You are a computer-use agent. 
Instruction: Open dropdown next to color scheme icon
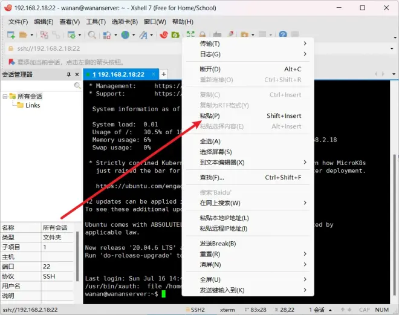coord(115,35)
